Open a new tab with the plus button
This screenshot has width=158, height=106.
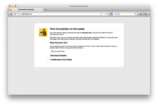46,9
